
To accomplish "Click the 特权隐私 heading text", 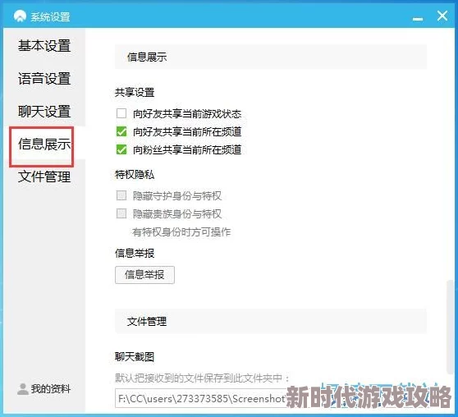I will (x=135, y=175).
